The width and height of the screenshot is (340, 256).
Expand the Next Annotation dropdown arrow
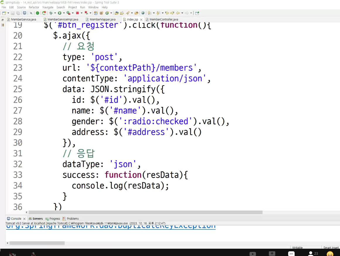pos(154,13)
